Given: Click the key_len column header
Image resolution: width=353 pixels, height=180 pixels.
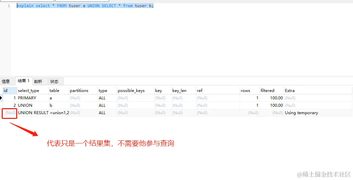Looking at the screenshot, I should pyautogui.click(x=183, y=91).
